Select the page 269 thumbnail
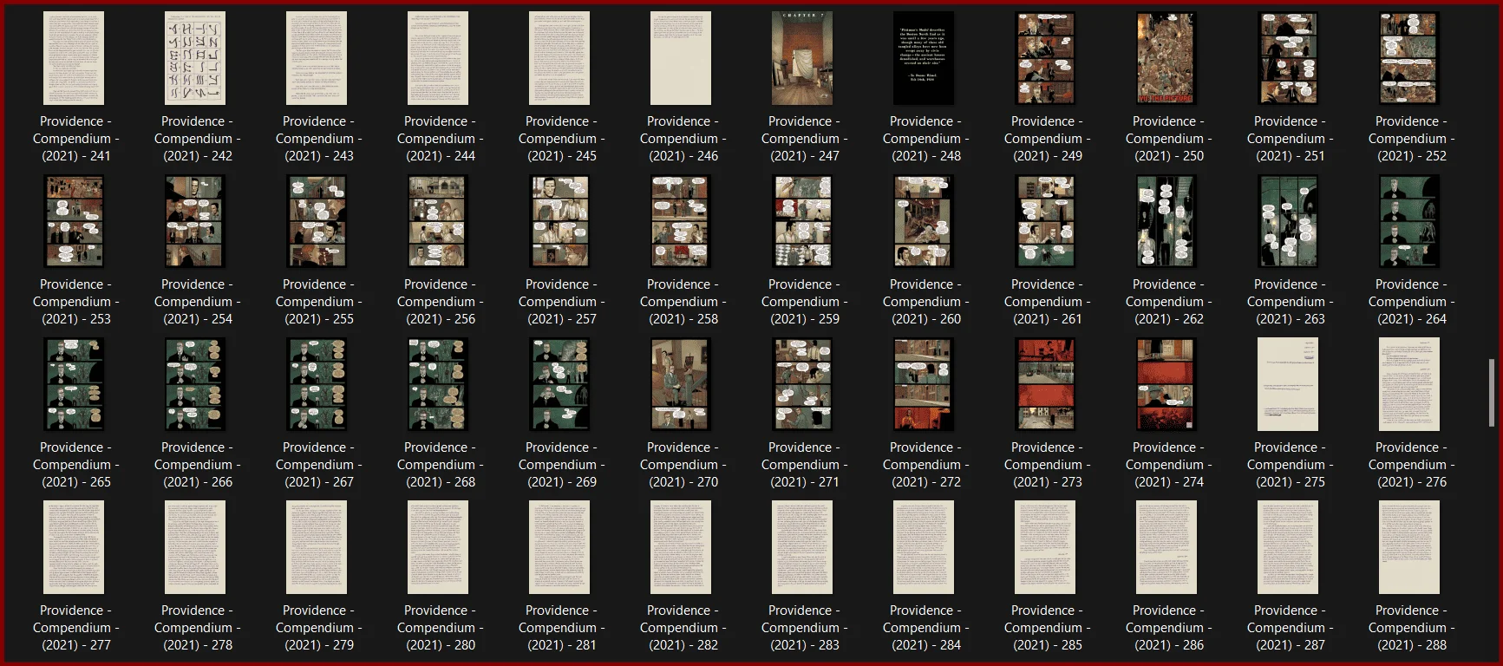Image resolution: width=1503 pixels, height=666 pixels. coord(559,384)
